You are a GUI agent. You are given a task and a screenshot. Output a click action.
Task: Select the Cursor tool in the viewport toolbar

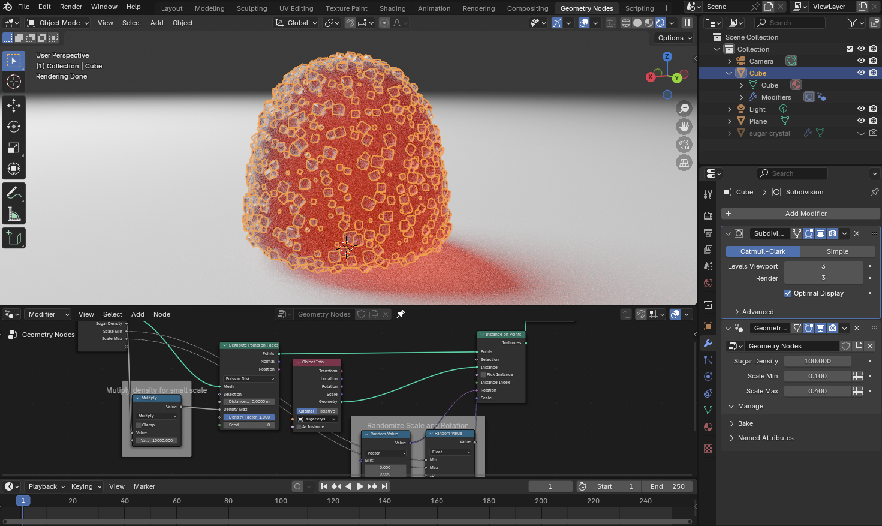point(14,82)
